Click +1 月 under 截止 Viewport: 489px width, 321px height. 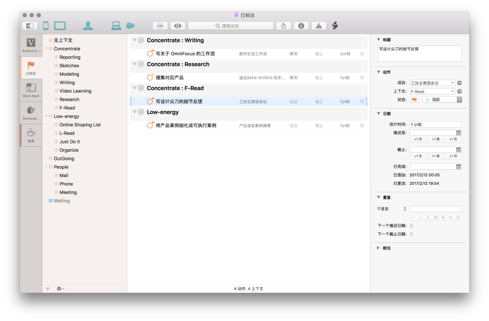pyautogui.click(x=453, y=156)
